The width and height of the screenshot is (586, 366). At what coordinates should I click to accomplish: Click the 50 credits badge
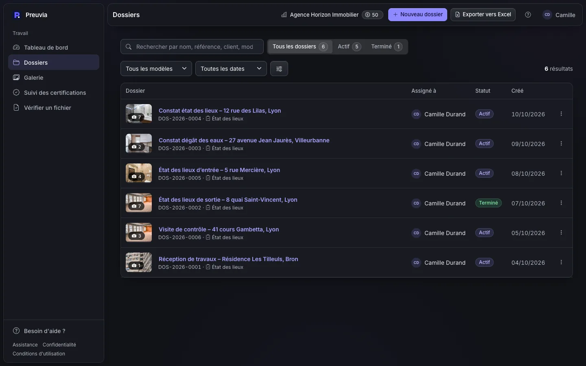tap(372, 15)
